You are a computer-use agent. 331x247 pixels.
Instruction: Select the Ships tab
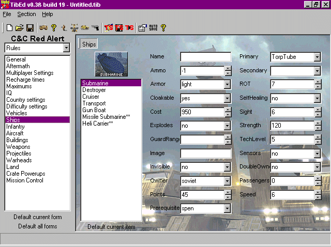point(89,44)
